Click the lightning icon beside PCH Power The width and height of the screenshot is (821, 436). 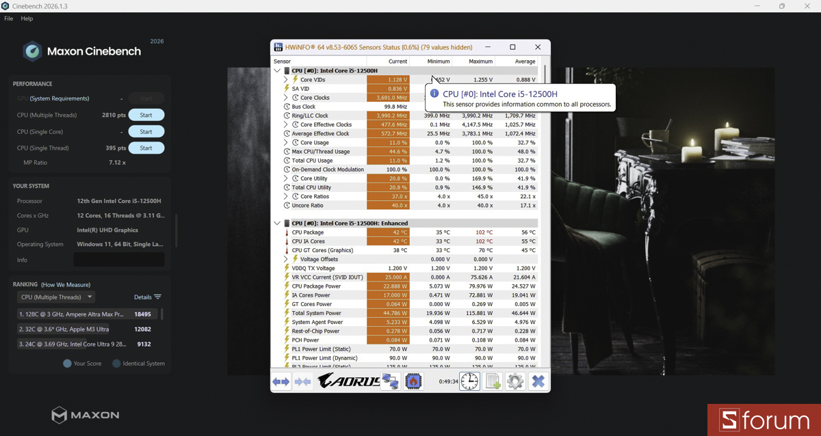[287, 340]
